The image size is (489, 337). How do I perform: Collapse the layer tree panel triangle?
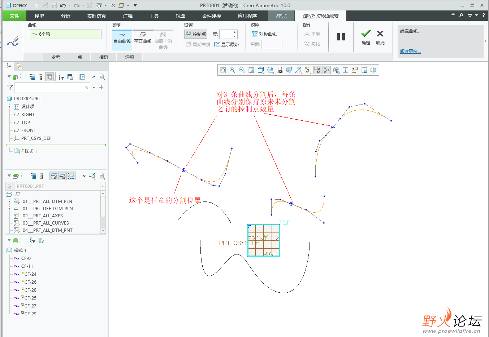[x=9, y=176]
